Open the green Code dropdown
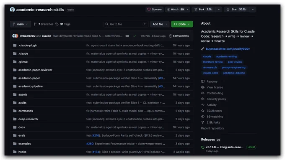 click(x=182, y=24)
